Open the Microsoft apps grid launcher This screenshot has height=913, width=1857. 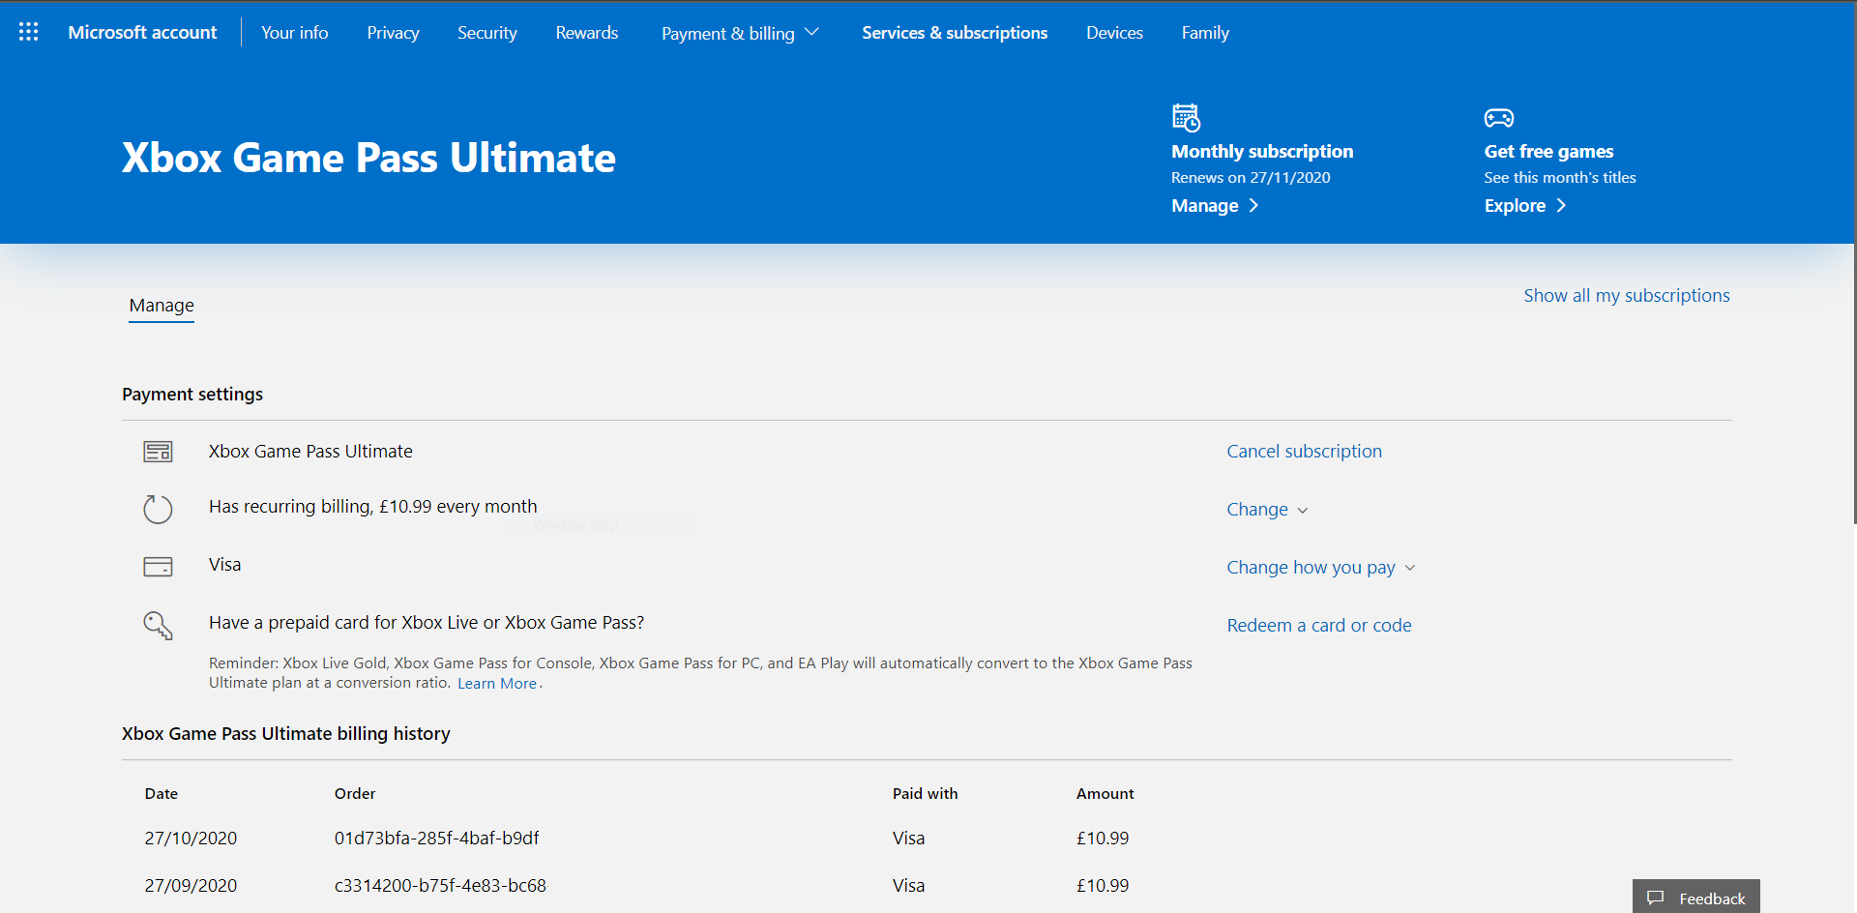pyautogui.click(x=29, y=32)
